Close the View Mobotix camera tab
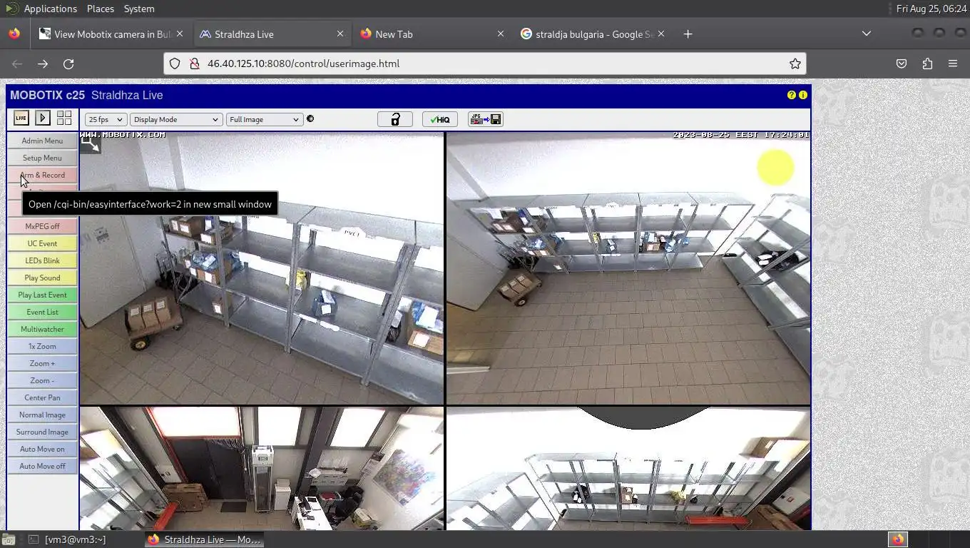Screen dimensions: 970x548 point(180,34)
